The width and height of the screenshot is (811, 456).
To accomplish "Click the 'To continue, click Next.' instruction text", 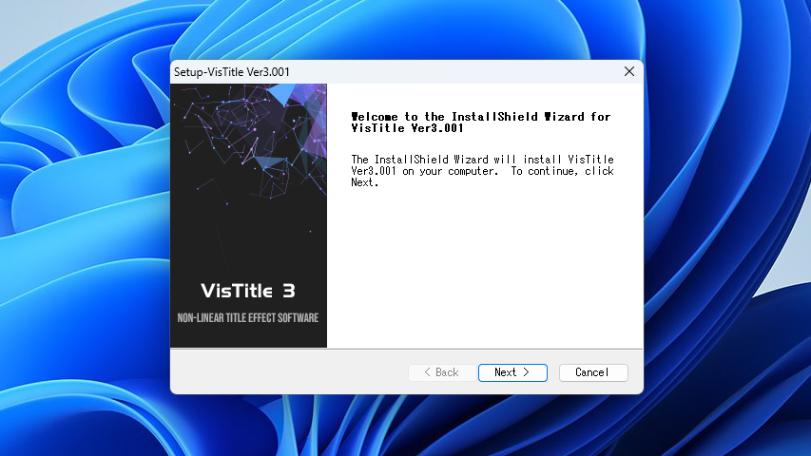I will pos(482,177).
